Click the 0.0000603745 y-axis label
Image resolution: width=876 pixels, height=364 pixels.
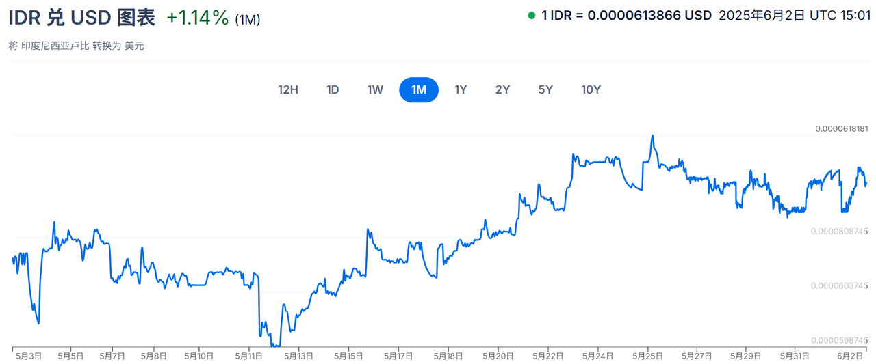(x=839, y=285)
